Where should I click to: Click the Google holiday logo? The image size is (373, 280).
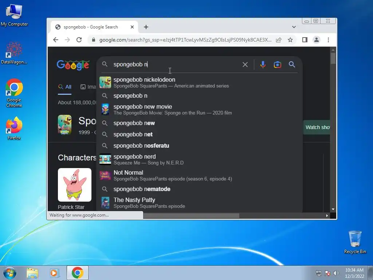click(x=73, y=65)
